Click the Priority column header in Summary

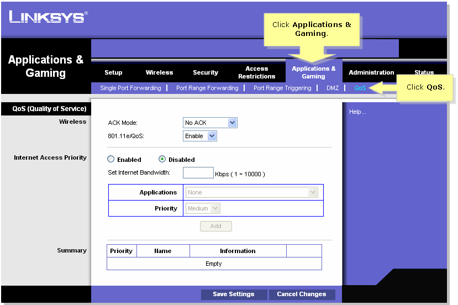(x=121, y=251)
